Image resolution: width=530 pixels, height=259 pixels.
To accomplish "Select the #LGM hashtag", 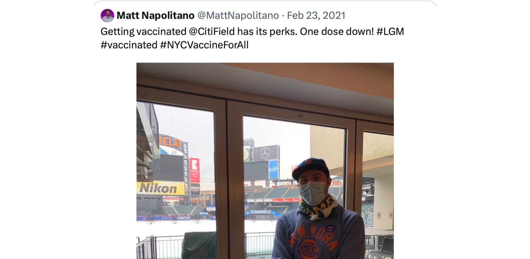I will 390,31.
